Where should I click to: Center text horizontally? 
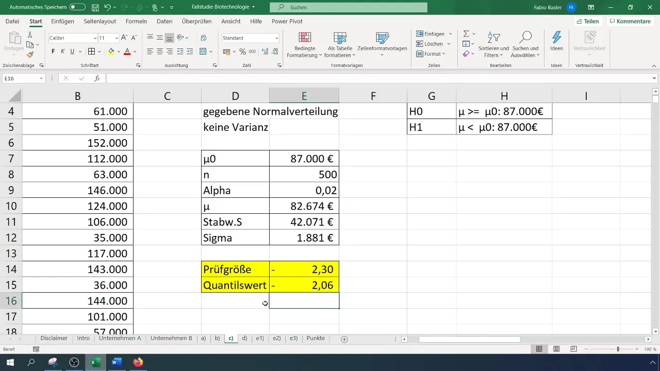(160, 52)
